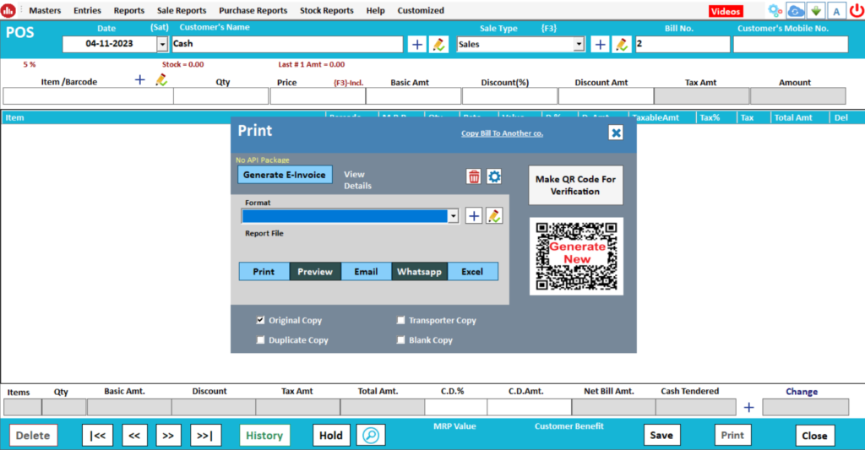Go to previous record button
This screenshot has height=450, width=865.
pyautogui.click(x=134, y=435)
